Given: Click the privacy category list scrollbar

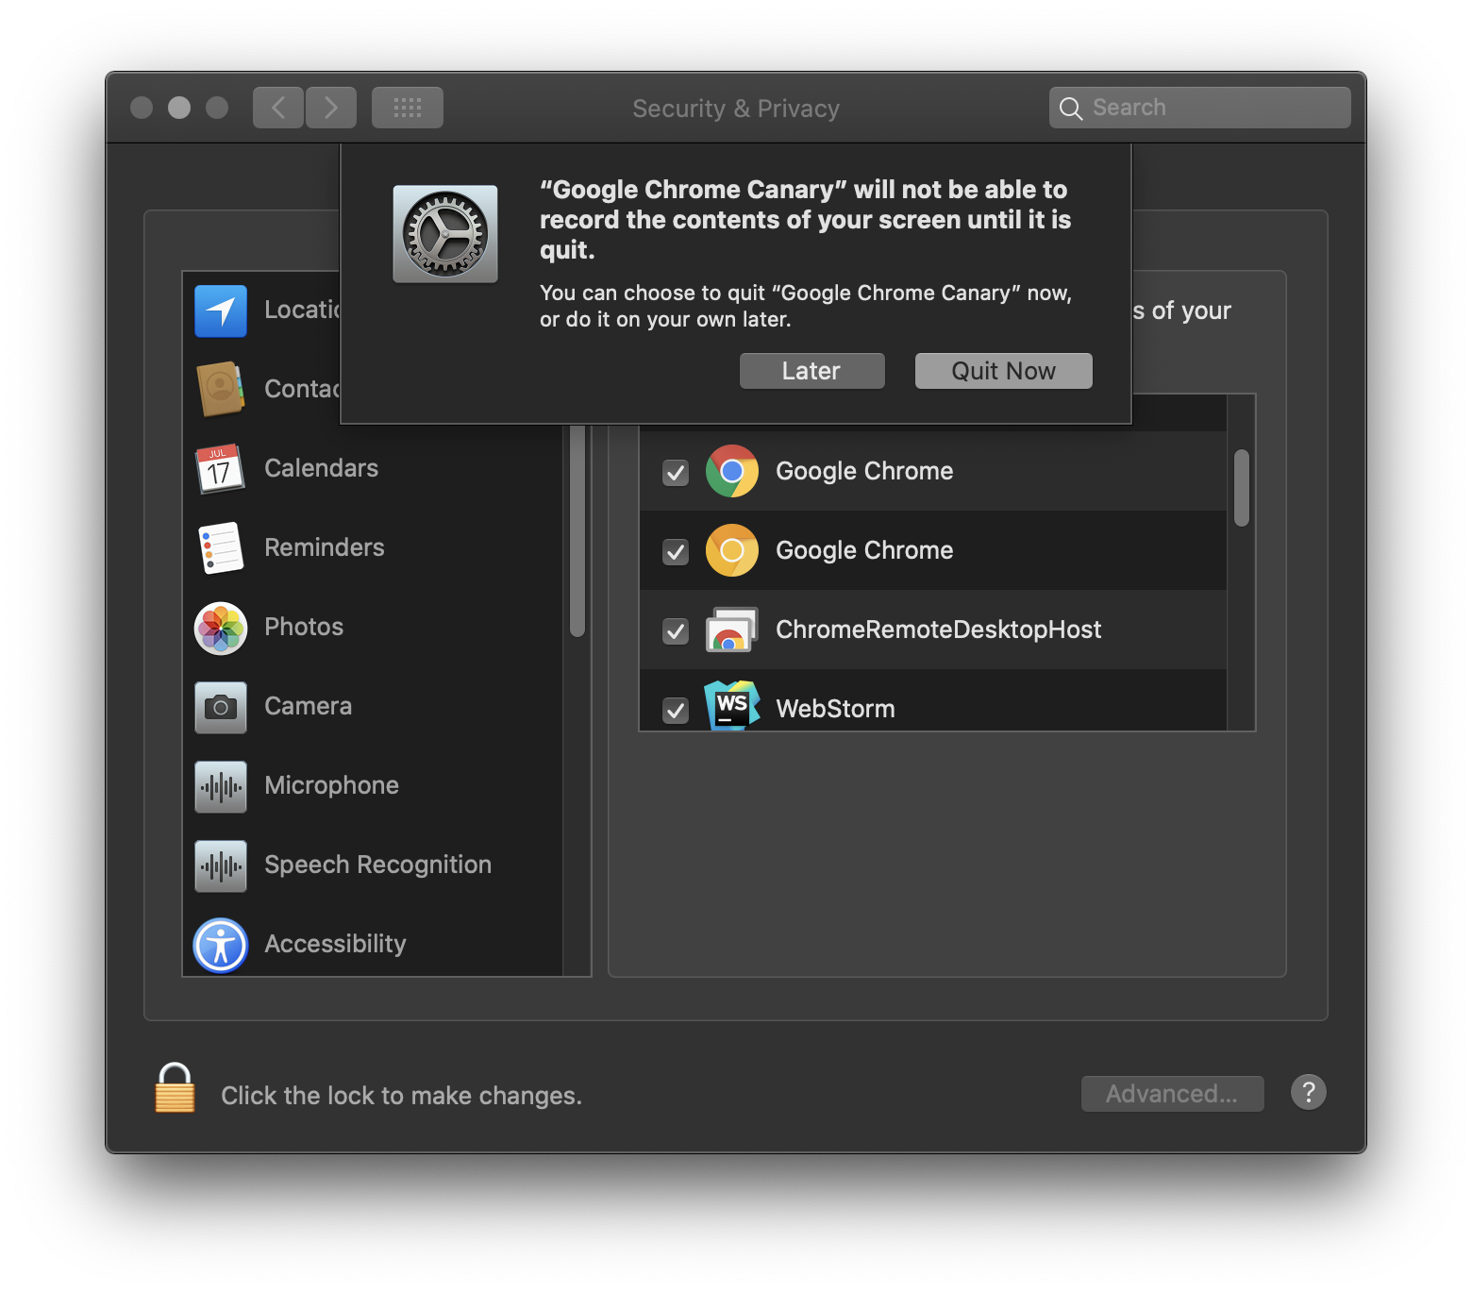Looking at the screenshot, I should pyautogui.click(x=577, y=531).
